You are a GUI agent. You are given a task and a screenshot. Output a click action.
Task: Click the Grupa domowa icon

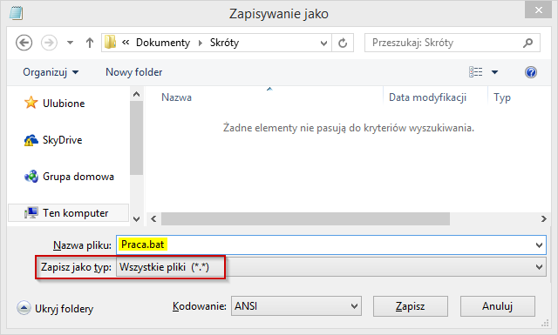(31, 177)
